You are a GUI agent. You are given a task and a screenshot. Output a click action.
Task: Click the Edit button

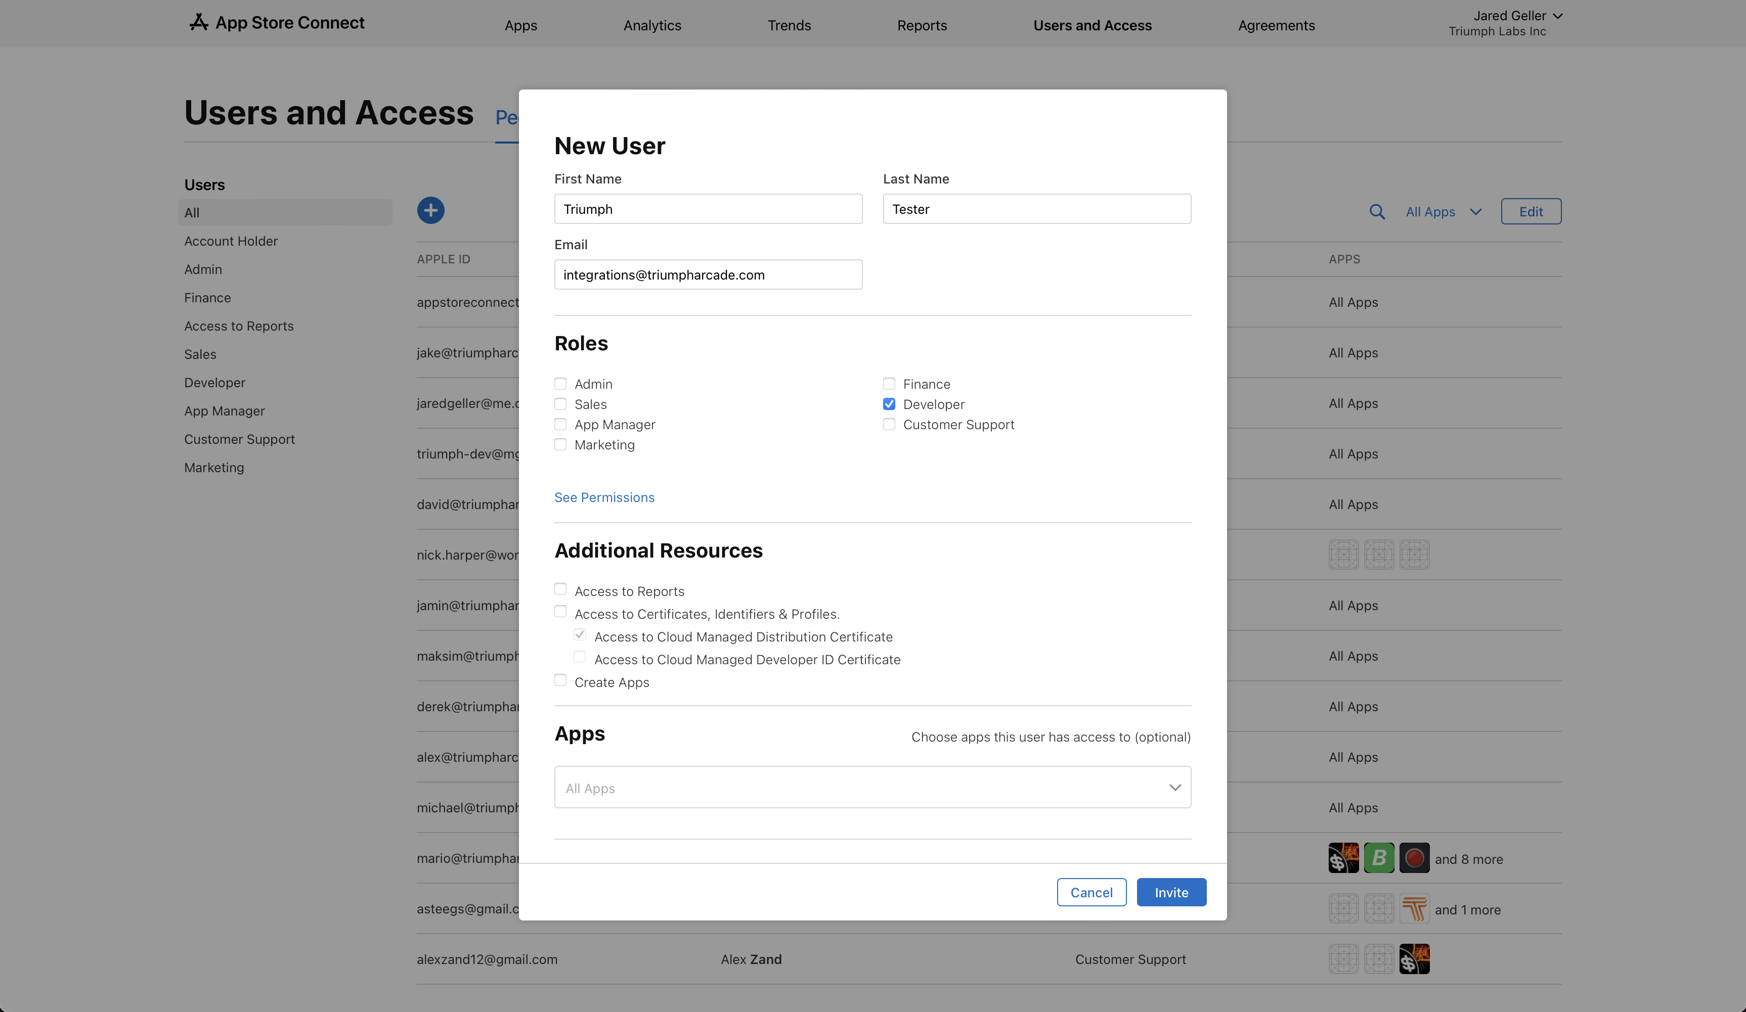[1531, 211]
